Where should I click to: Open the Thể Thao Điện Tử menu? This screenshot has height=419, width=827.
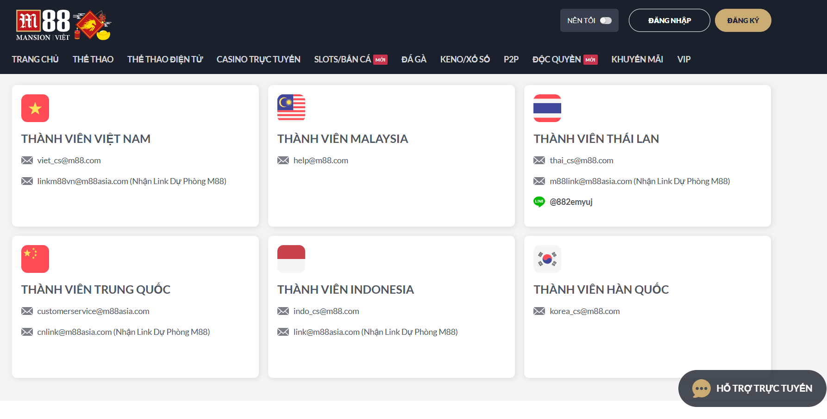pyautogui.click(x=165, y=59)
